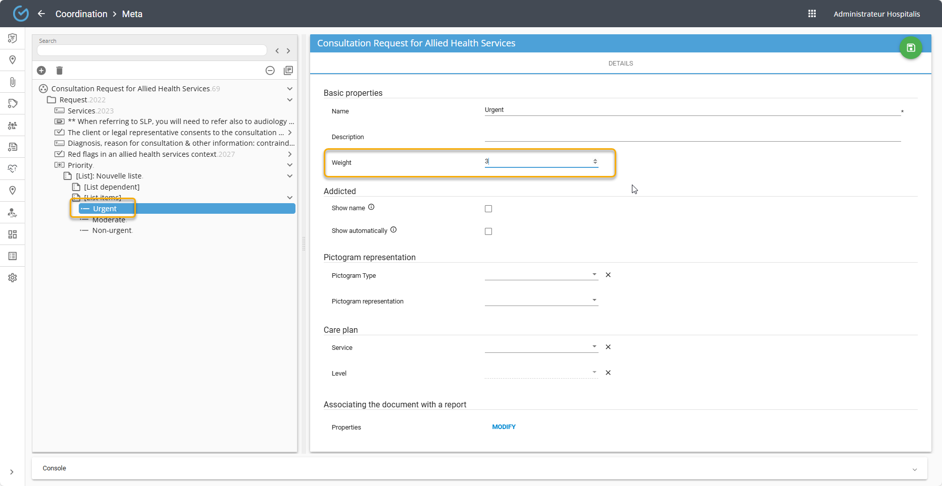Enable the Show name checkbox

point(488,209)
